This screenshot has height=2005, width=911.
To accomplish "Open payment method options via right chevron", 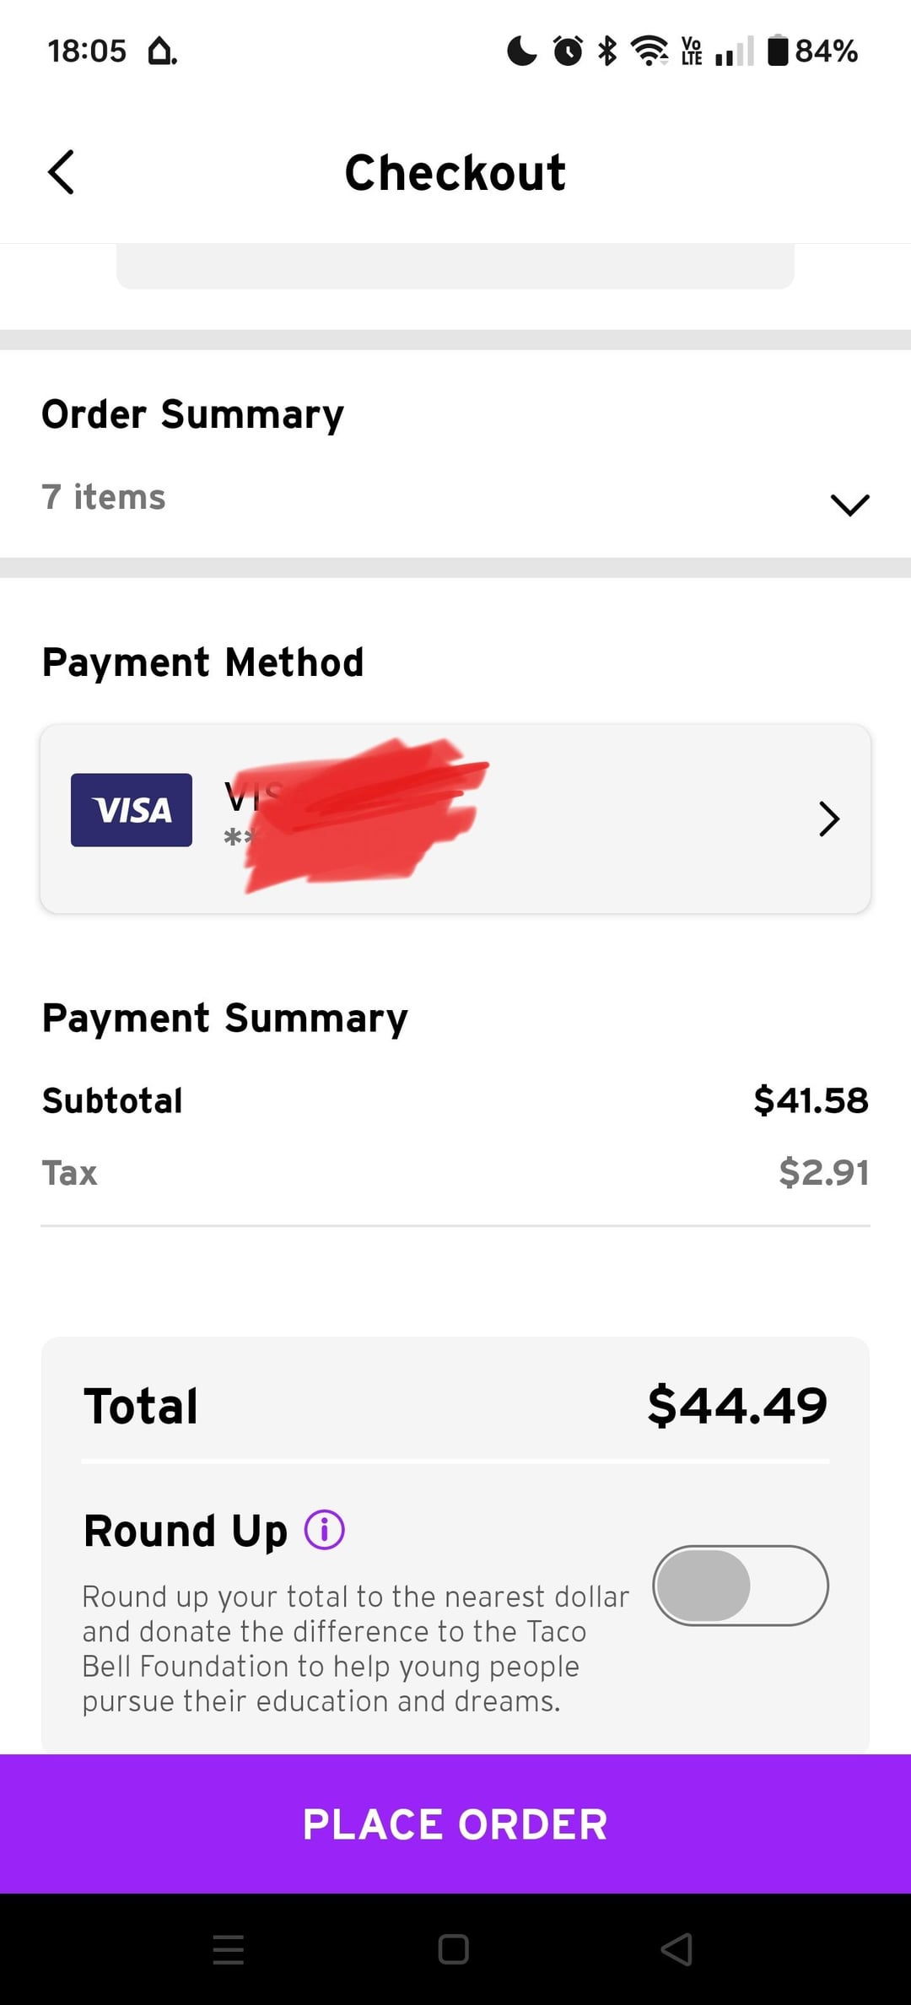I will pos(829,819).
